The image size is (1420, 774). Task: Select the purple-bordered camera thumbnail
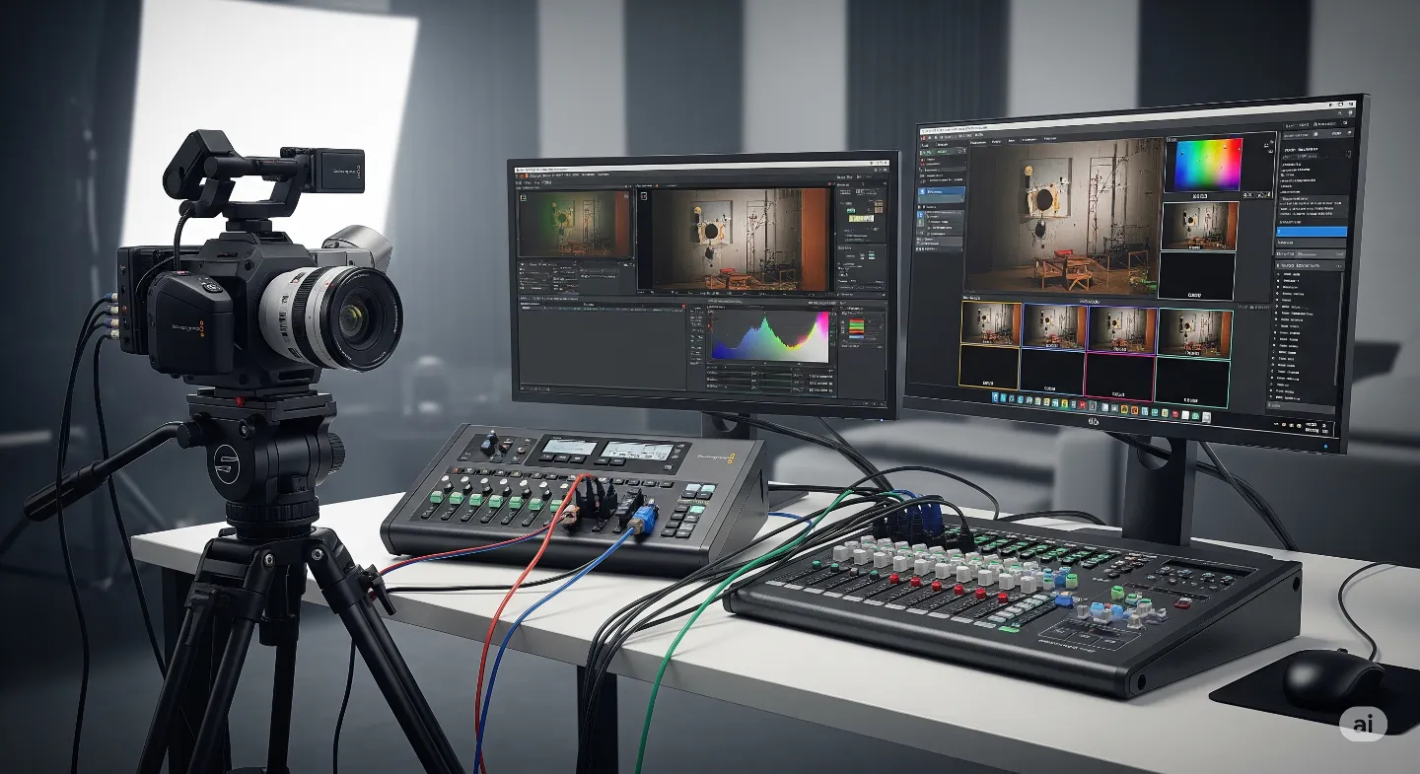tap(1121, 329)
